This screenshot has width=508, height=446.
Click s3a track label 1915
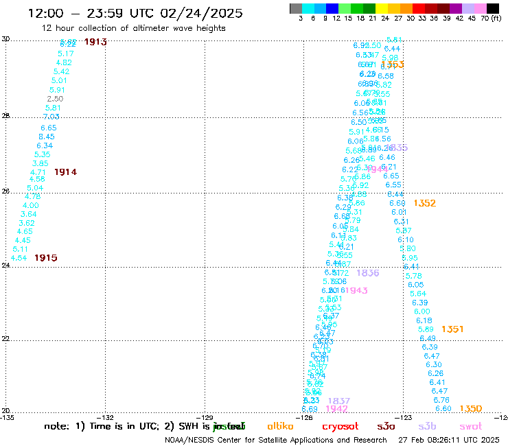pos(46,258)
